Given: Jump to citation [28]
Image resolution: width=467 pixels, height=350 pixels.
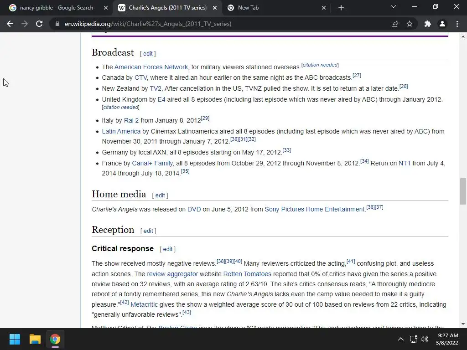Looking at the screenshot, I should [x=404, y=86].
